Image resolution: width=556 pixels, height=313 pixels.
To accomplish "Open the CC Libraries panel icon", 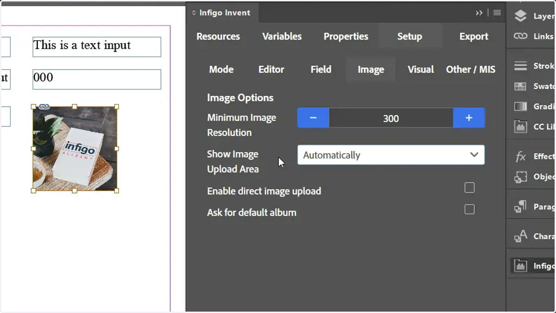I will [x=521, y=126].
